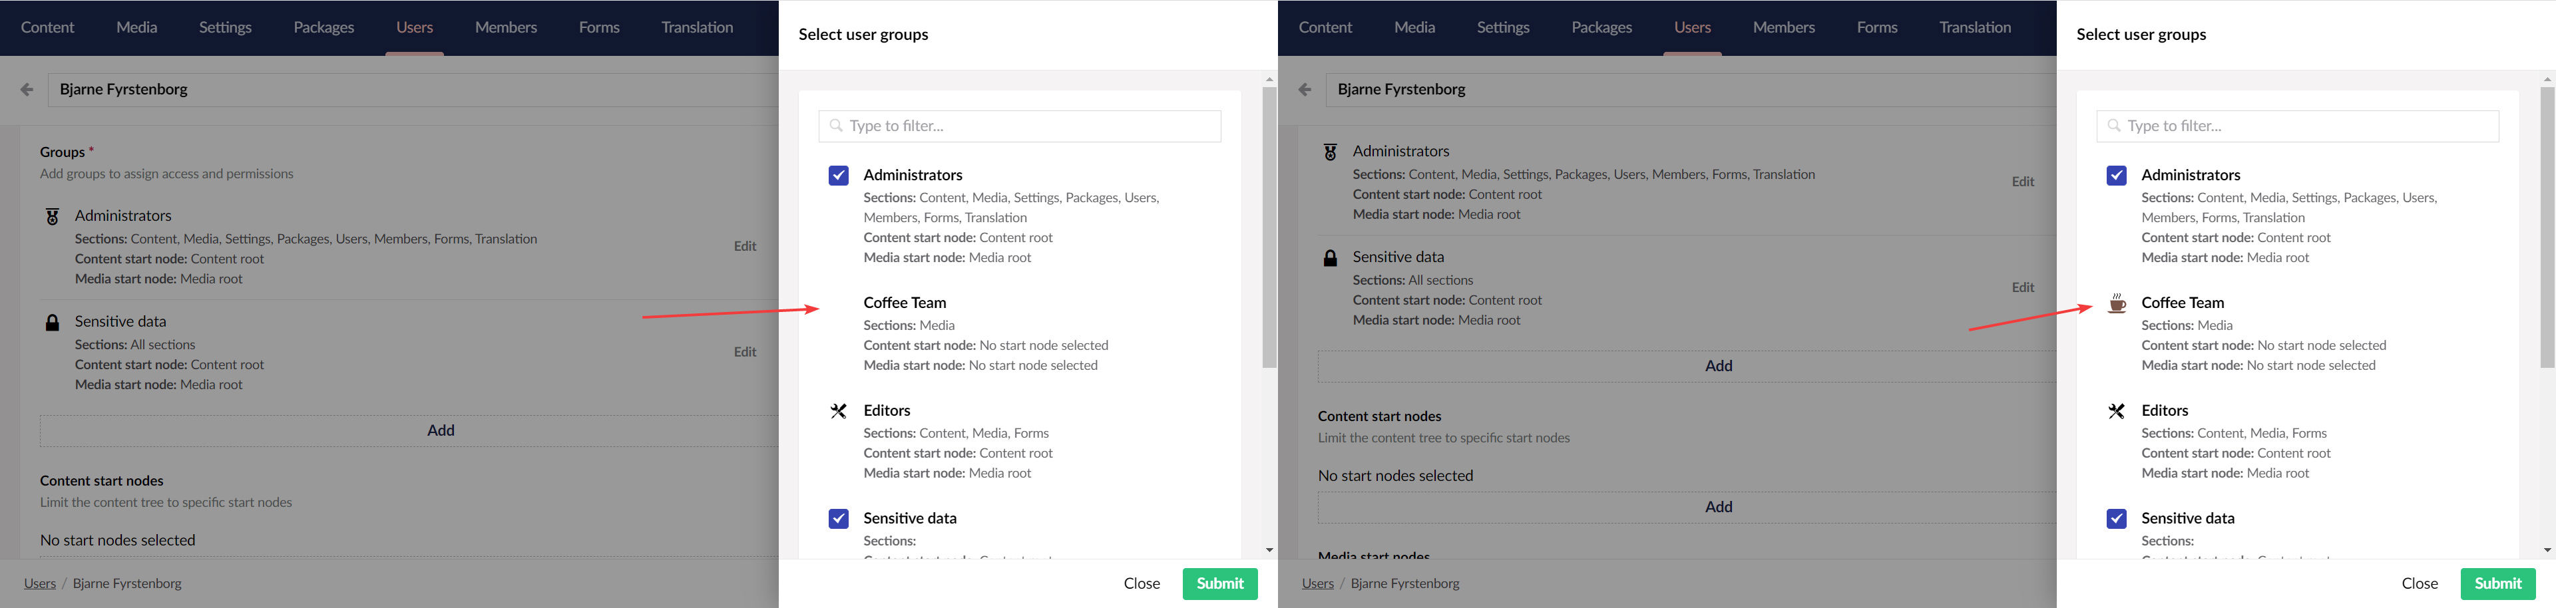This screenshot has height=608, width=2556.
Task: Click the back arrow in the left screenshot
Action: [27, 89]
